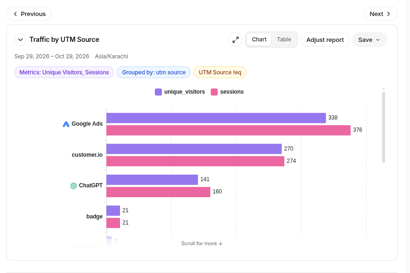Click the customer.io axis label
Image resolution: width=410 pixels, height=273 pixels.
coord(87,155)
